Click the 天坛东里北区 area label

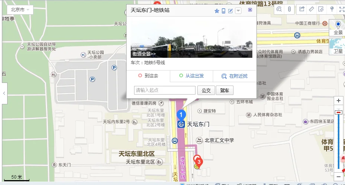point(137,153)
